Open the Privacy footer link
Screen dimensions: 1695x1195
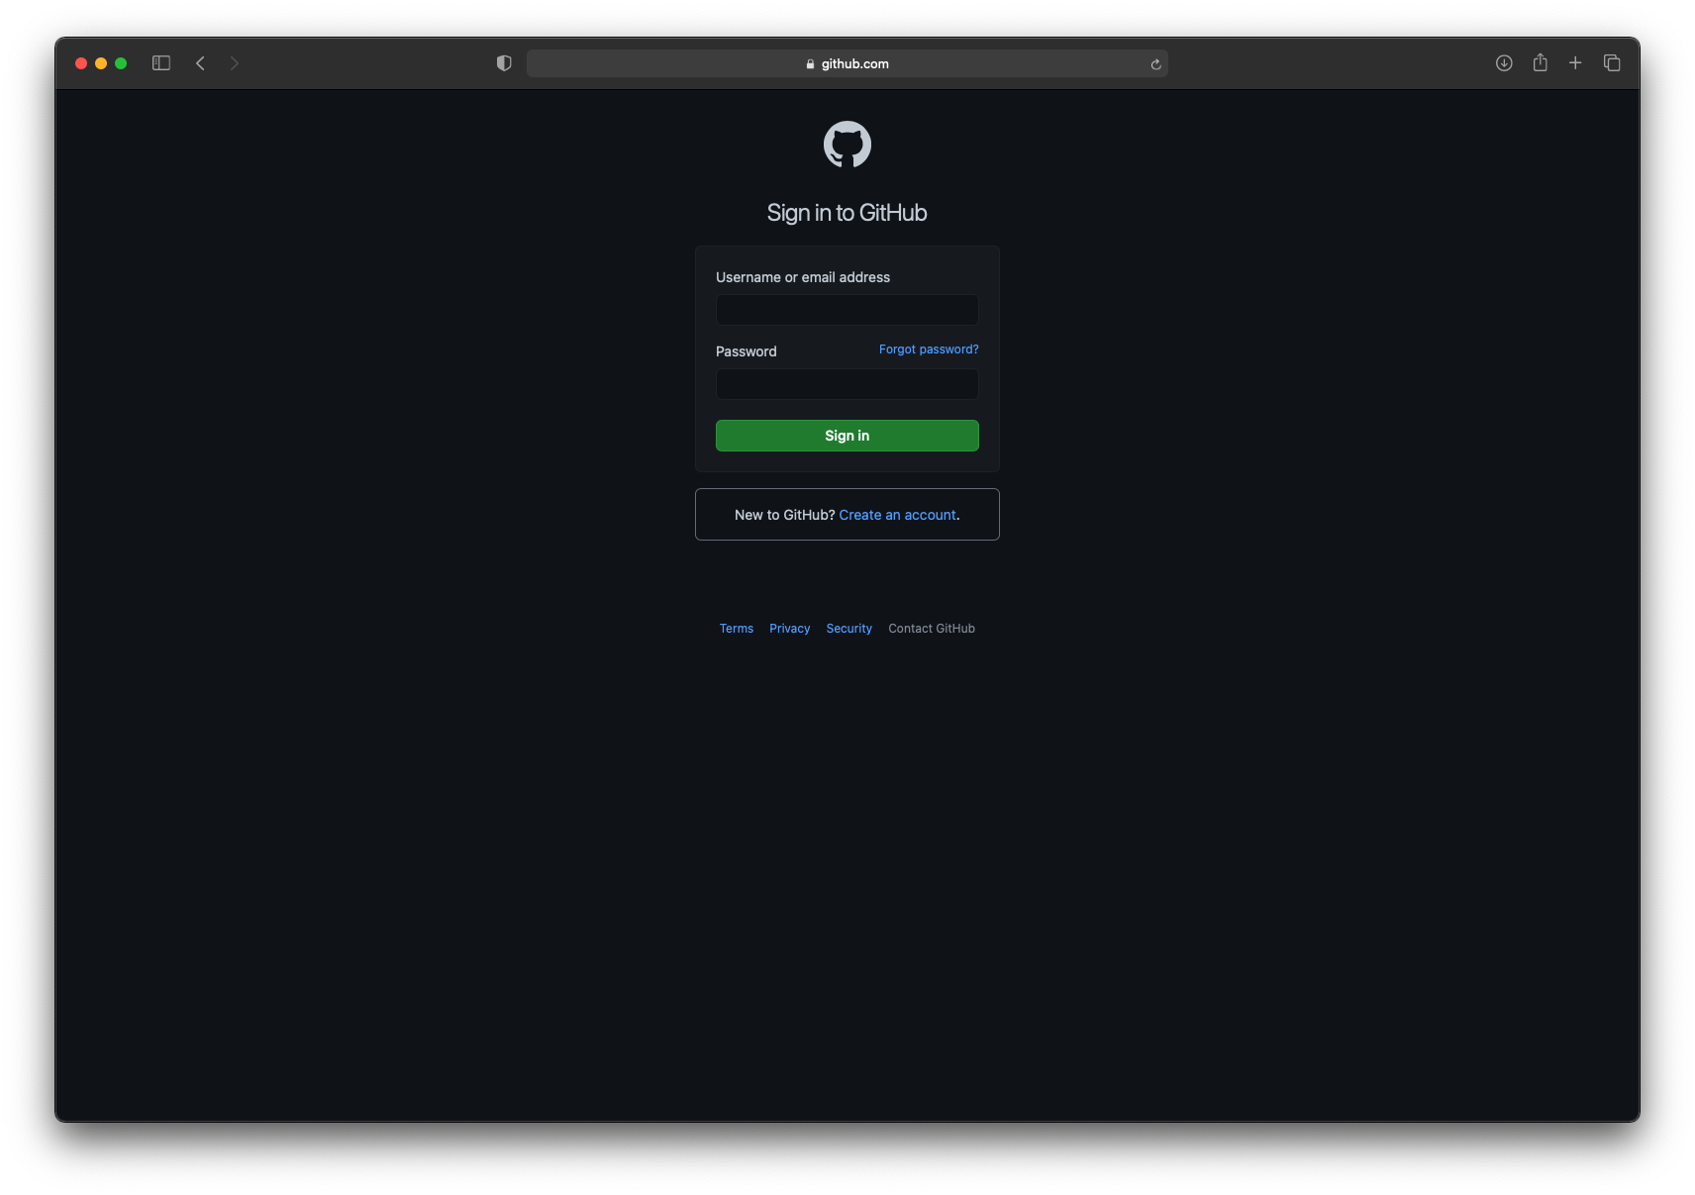[789, 629]
